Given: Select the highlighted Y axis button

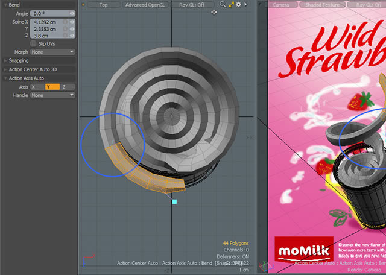Looking at the screenshot, I should 52,87.
